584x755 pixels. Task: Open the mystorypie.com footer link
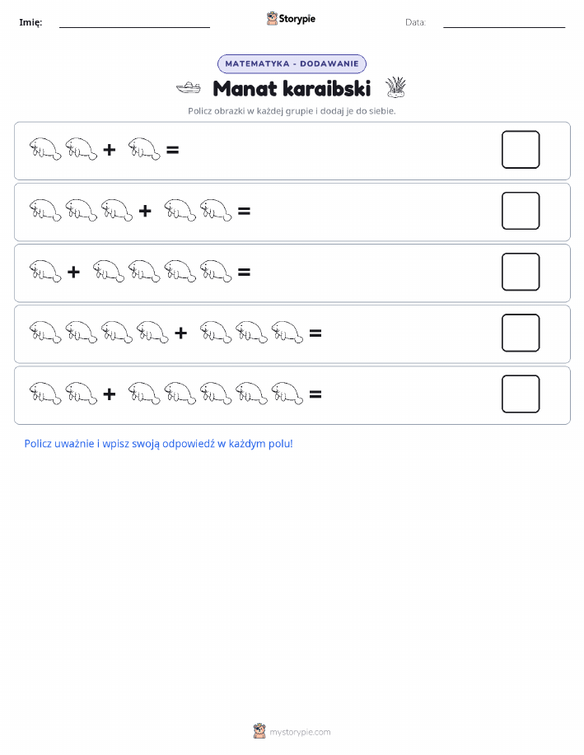coord(300,732)
